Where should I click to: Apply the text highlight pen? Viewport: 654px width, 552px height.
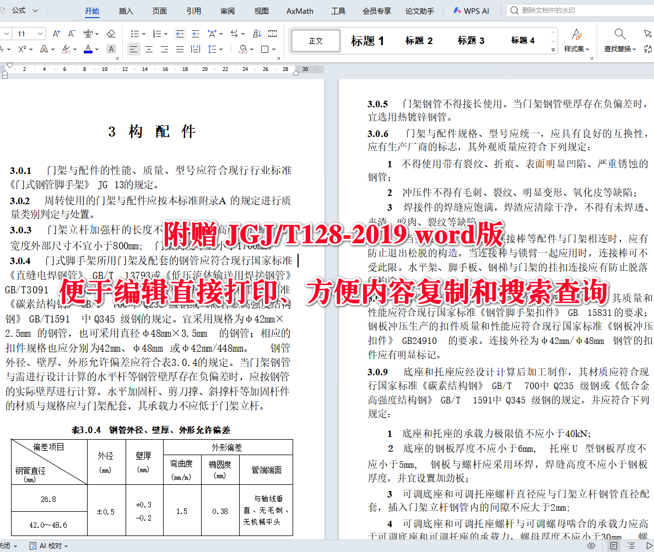[x=66, y=49]
